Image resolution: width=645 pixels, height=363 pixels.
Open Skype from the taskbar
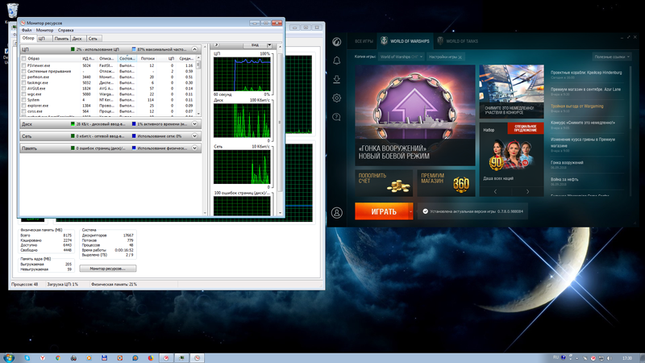pyautogui.click(x=27, y=358)
